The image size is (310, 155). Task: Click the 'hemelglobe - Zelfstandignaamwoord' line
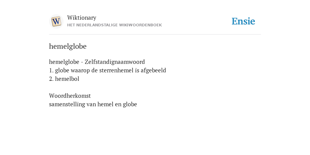97,62
